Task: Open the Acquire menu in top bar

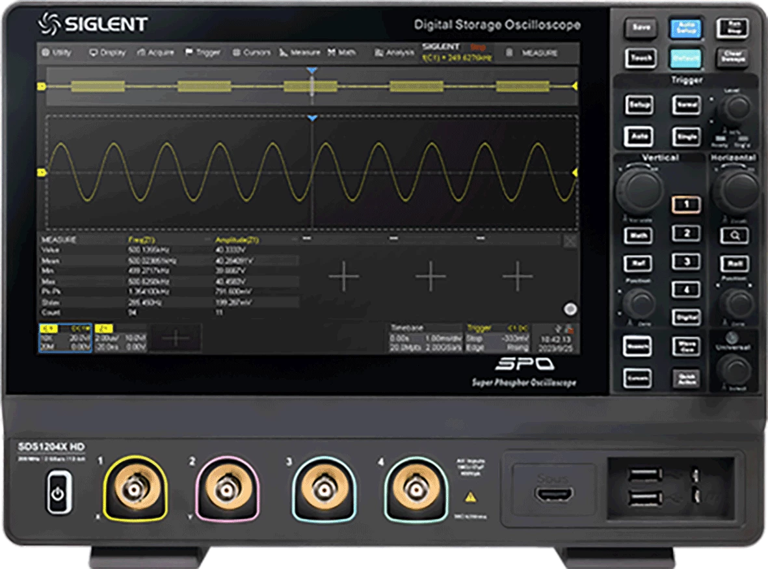Action: coord(155,52)
